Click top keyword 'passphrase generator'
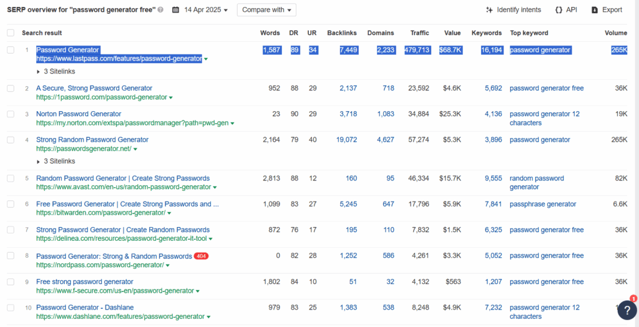 (543, 204)
